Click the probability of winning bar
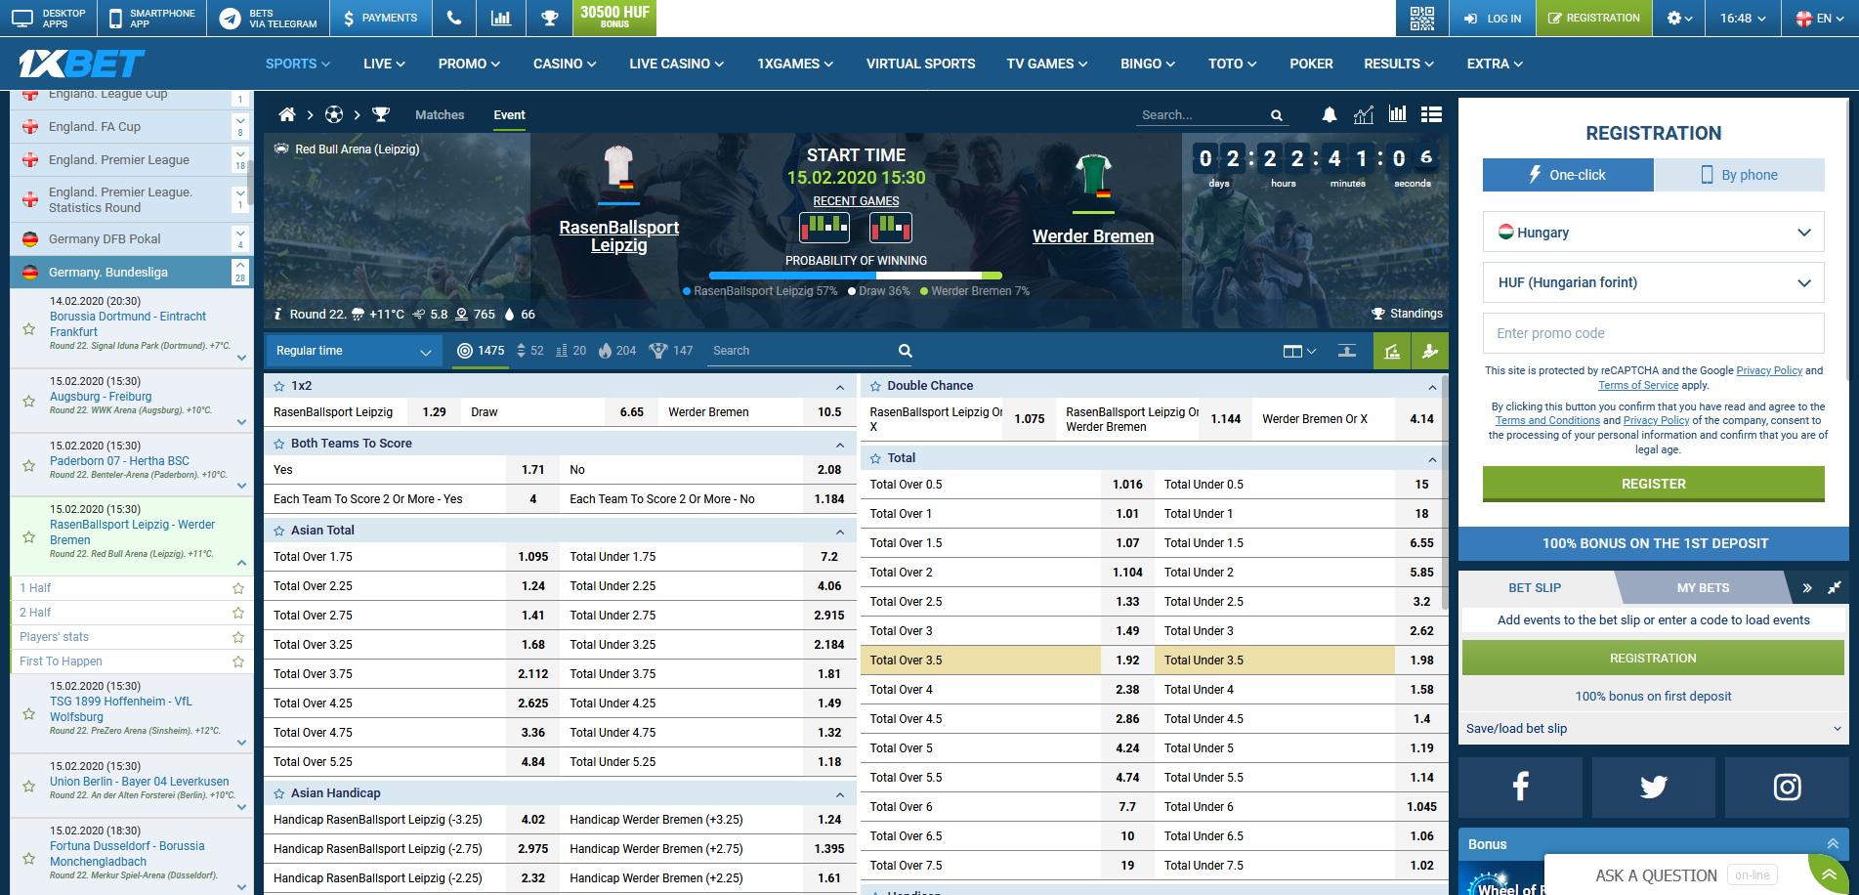This screenshot has height=895, width=1859. [856, 276]
